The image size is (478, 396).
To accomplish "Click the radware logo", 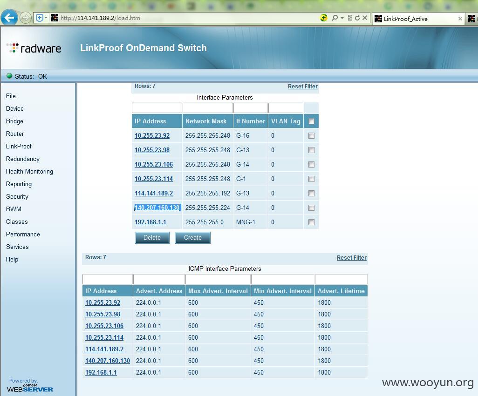I will (34, 48).
